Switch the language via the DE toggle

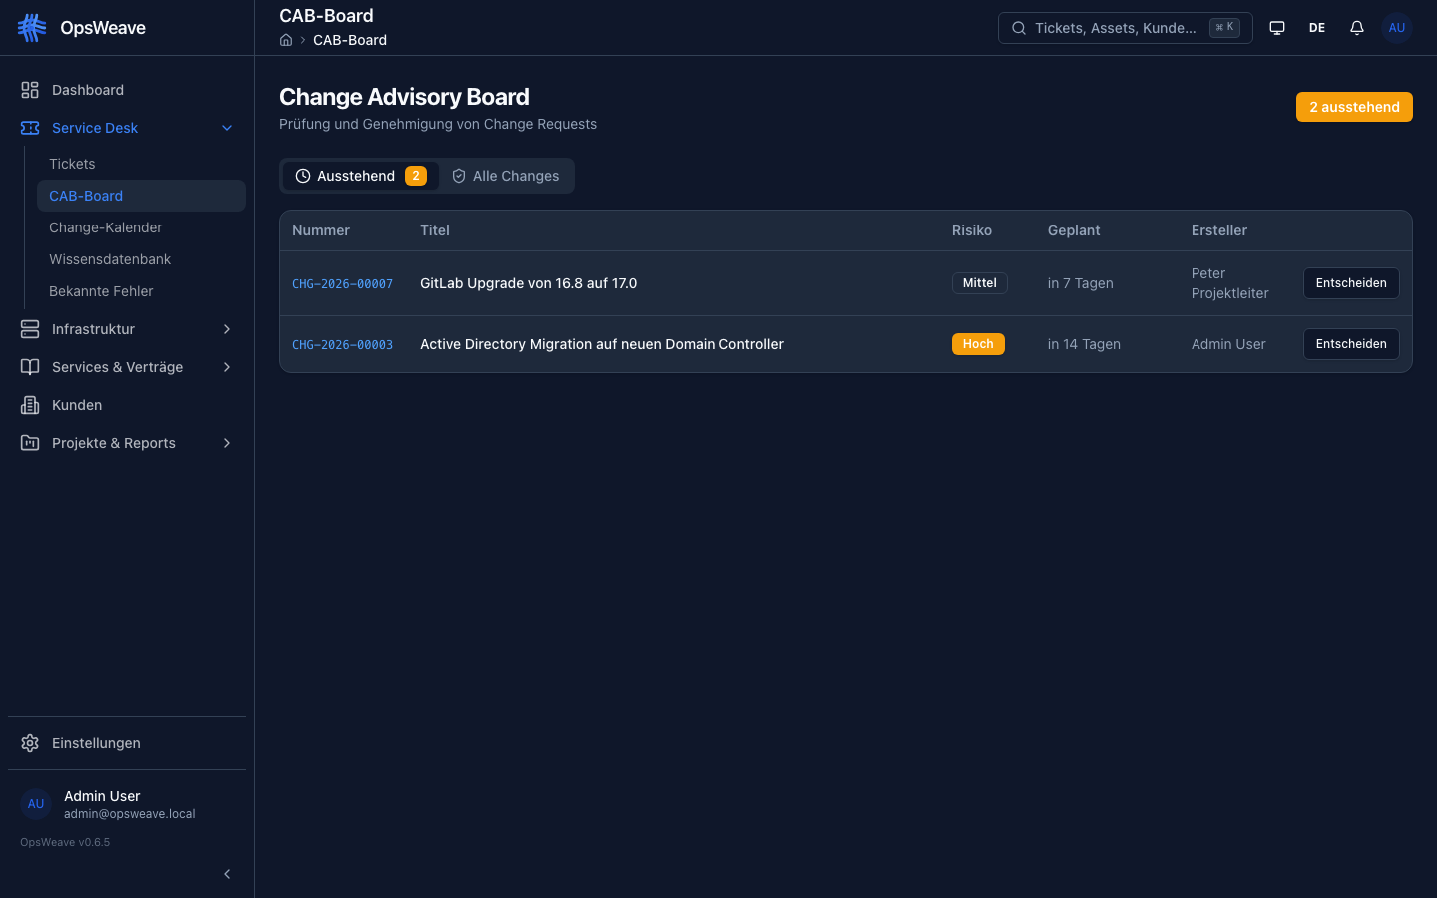(1316, 27)
